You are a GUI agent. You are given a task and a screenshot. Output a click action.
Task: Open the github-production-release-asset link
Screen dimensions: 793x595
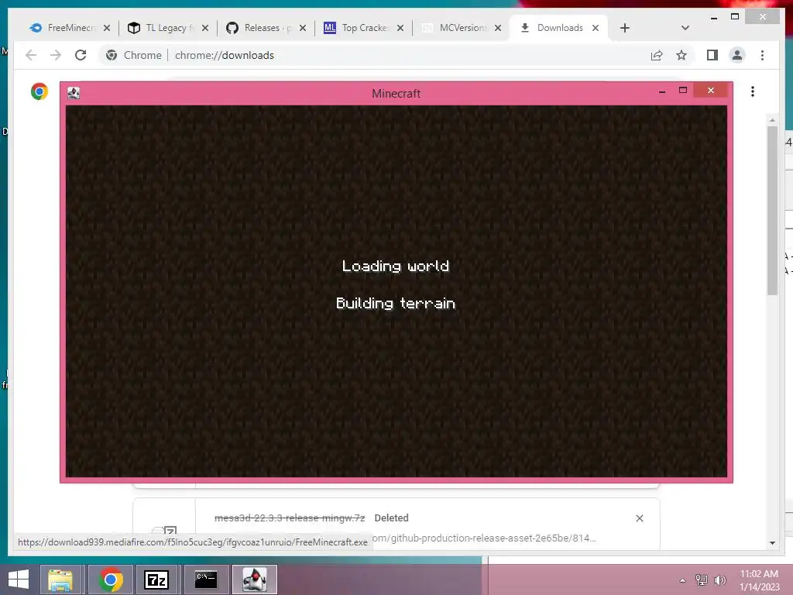pyautogui.click(x=484, y=538)
